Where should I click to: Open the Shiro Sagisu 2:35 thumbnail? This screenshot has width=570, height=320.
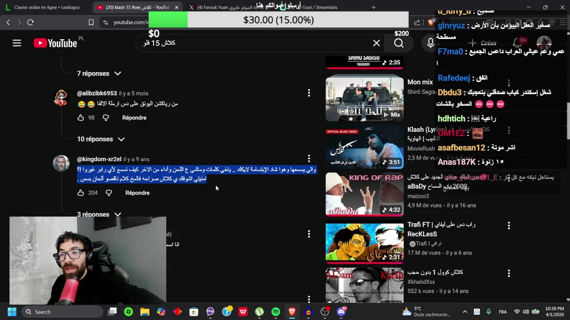364,62
